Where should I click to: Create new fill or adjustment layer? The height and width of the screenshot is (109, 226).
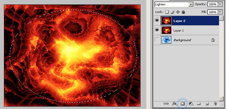[191, 104]
